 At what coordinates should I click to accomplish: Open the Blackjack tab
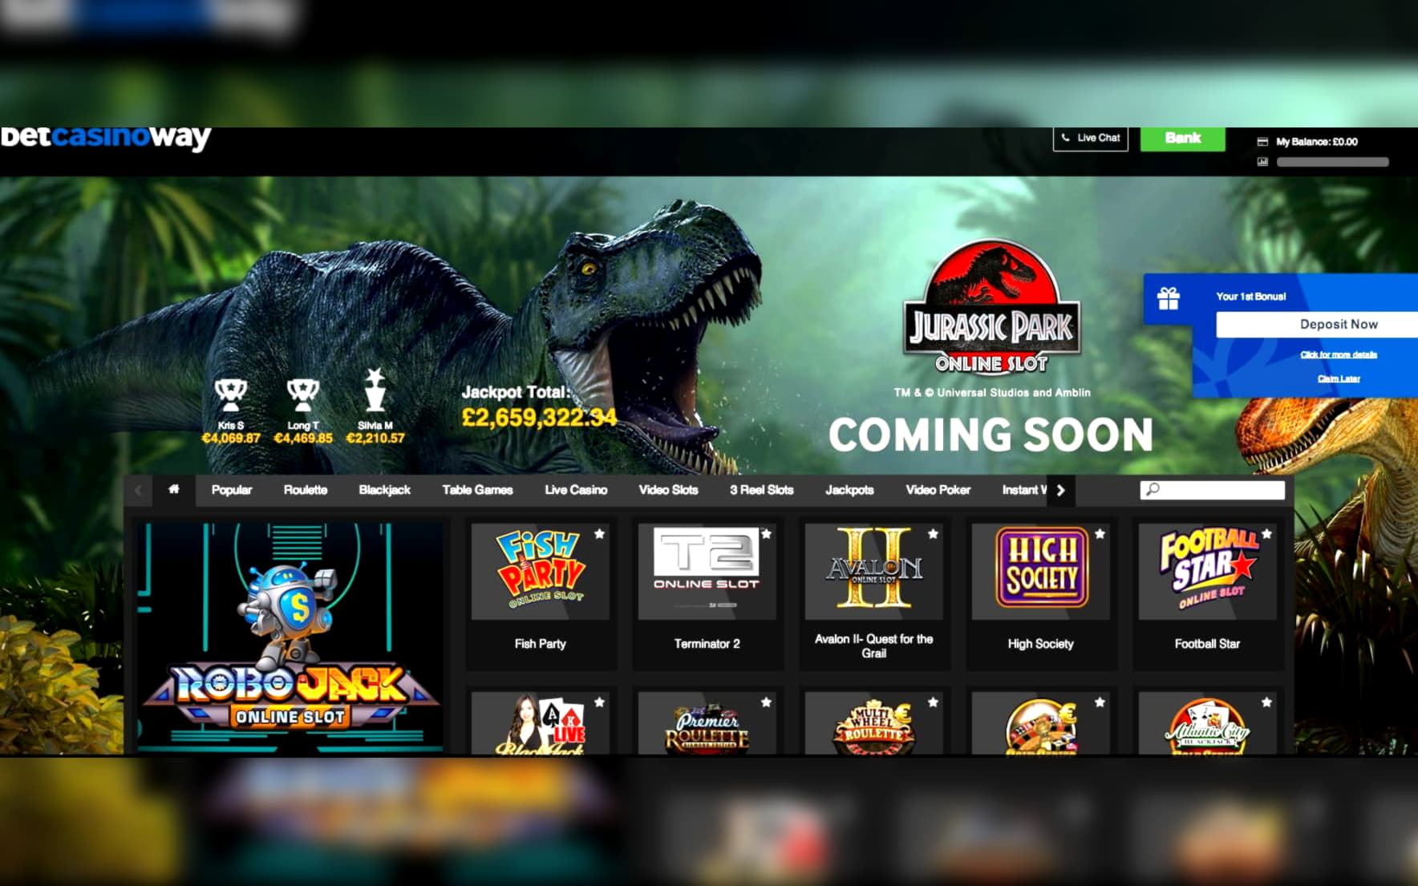(385, 490)
